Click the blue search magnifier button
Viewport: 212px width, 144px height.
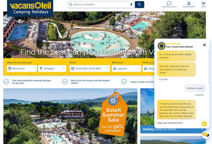tap(140, 5)
